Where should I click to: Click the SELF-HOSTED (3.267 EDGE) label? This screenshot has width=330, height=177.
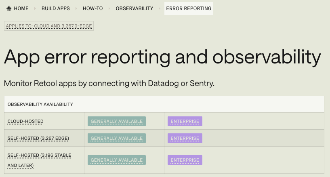point(38,138)
